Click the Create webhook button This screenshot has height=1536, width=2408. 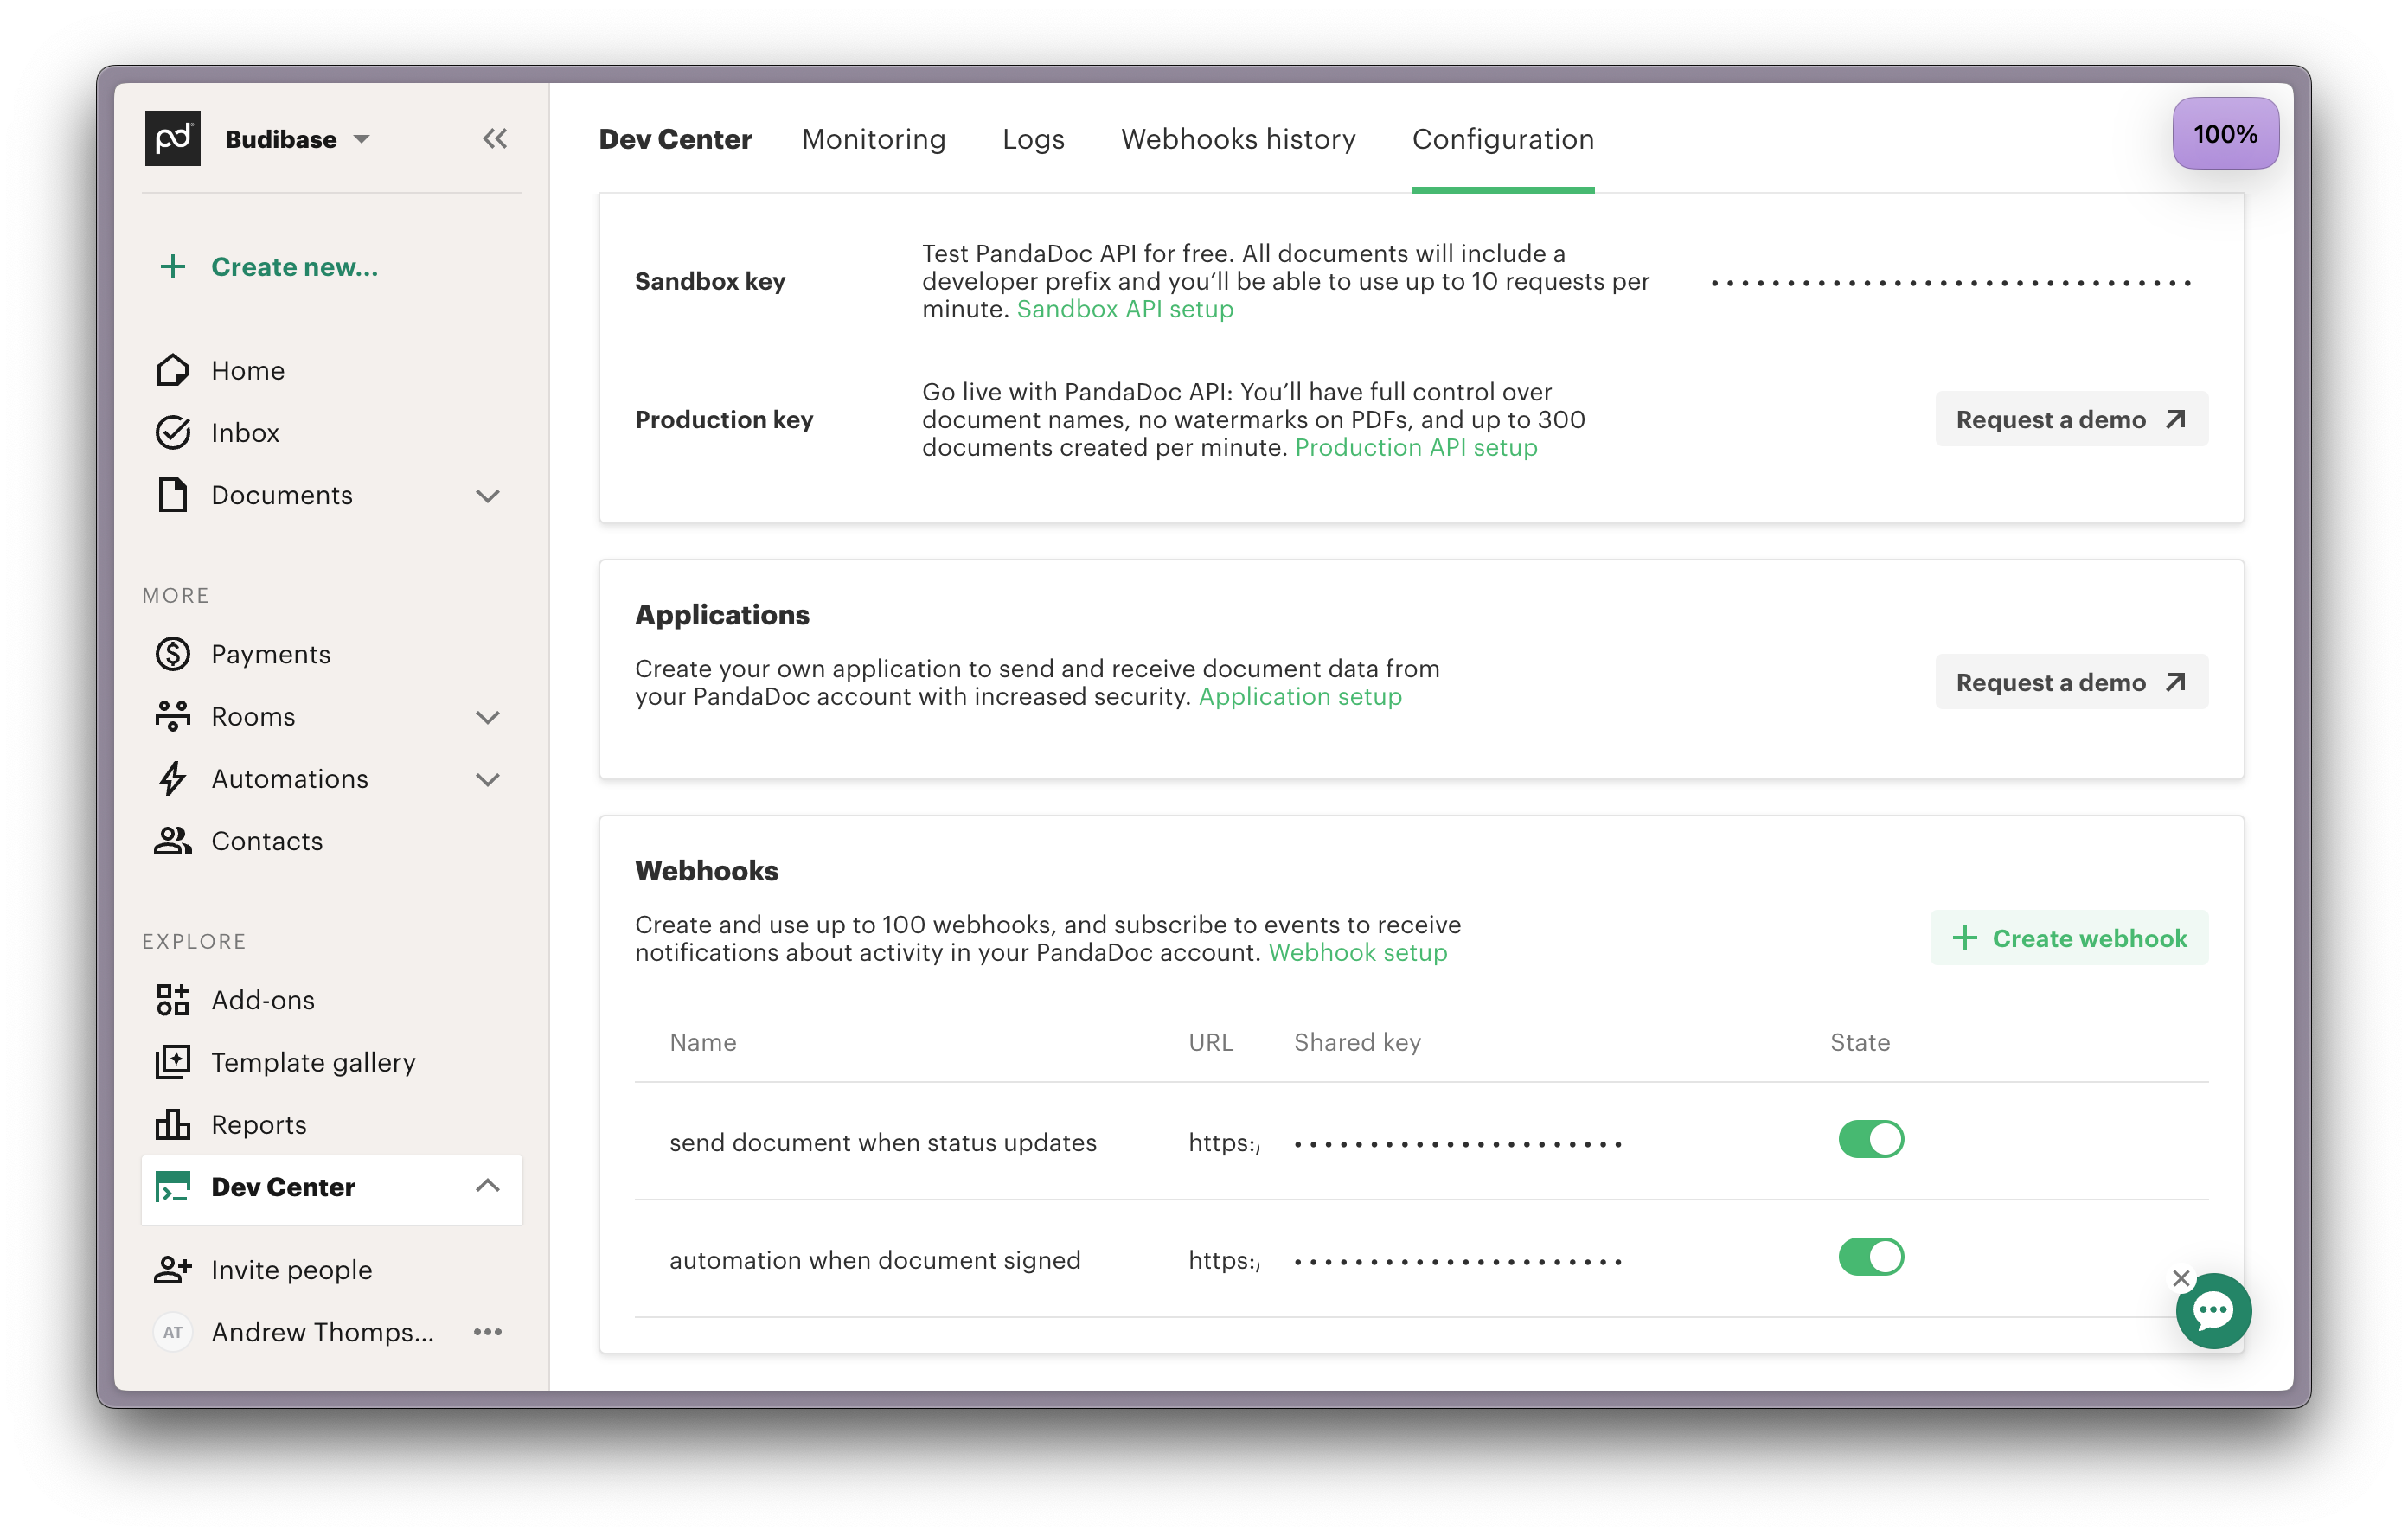[2069, 938]
